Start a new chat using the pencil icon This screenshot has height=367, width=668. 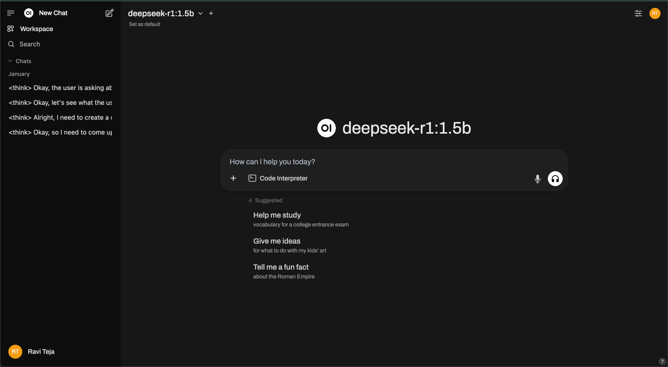[109, 13]
